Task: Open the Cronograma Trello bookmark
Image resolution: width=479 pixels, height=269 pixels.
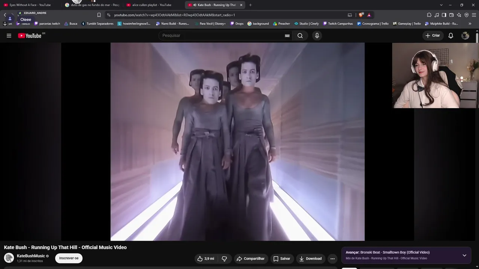Action: 373,24
